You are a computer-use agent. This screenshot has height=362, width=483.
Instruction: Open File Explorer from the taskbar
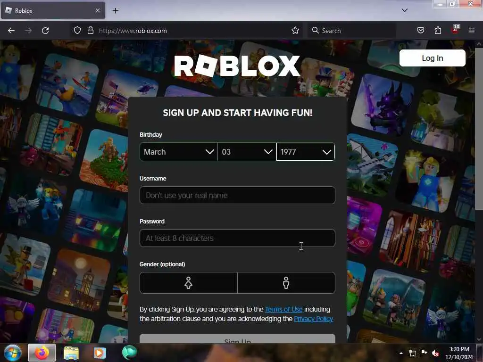point(71,353)
